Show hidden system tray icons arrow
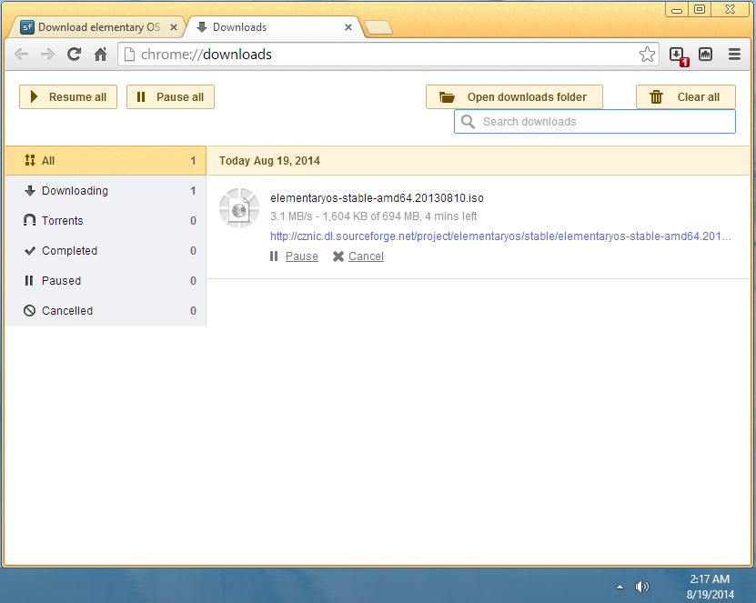This screenshot has width=756, height=603. [620, 587]
